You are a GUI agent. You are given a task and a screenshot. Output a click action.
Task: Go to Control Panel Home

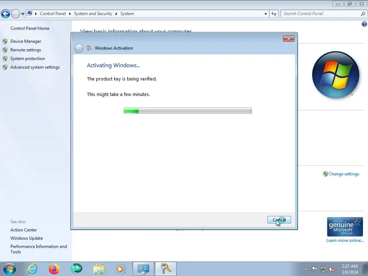pyautogui.click(x=30, y=28)
